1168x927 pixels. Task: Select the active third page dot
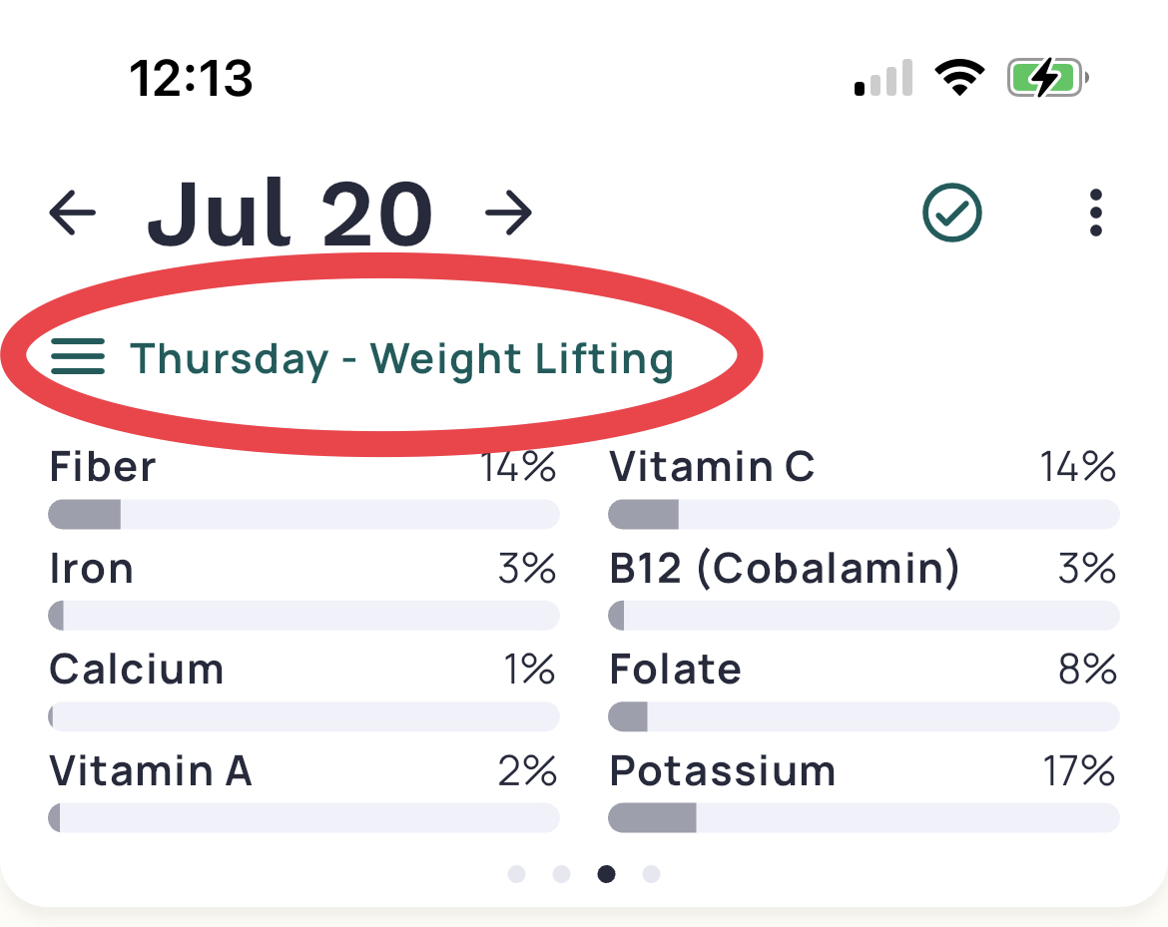606,873
